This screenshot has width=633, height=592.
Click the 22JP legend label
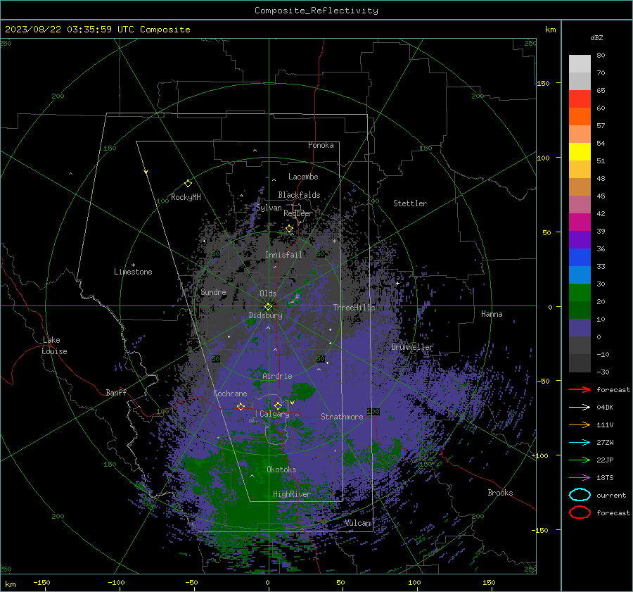[x=605, y=460]
